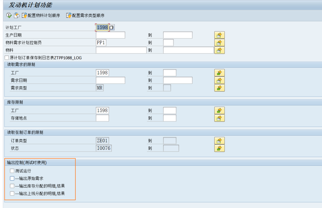The height and width of the screenshot is (208, 322).
Task: Click the 物料需求计划控制员 field showing PP1
Action: 101,43
